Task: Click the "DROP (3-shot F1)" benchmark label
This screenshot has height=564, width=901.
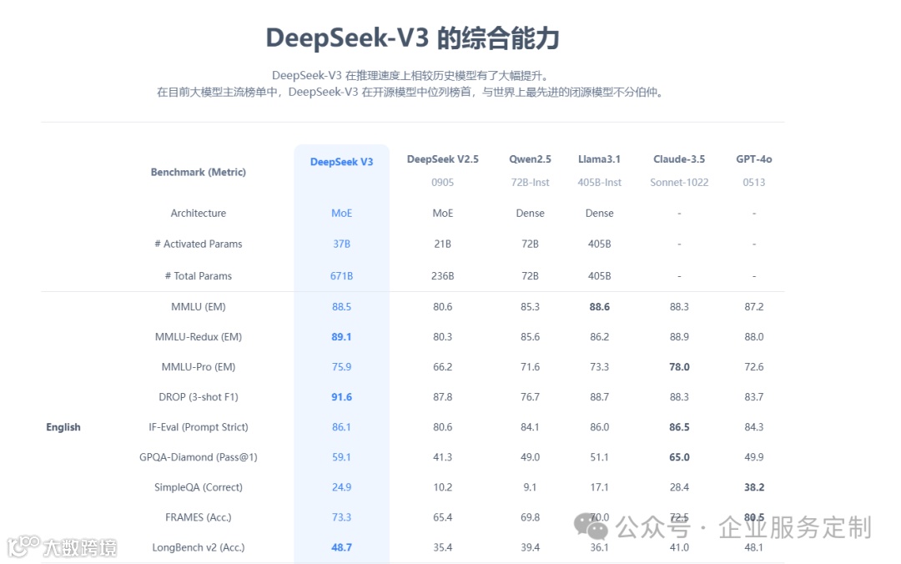Action: [x=199, y=397]
